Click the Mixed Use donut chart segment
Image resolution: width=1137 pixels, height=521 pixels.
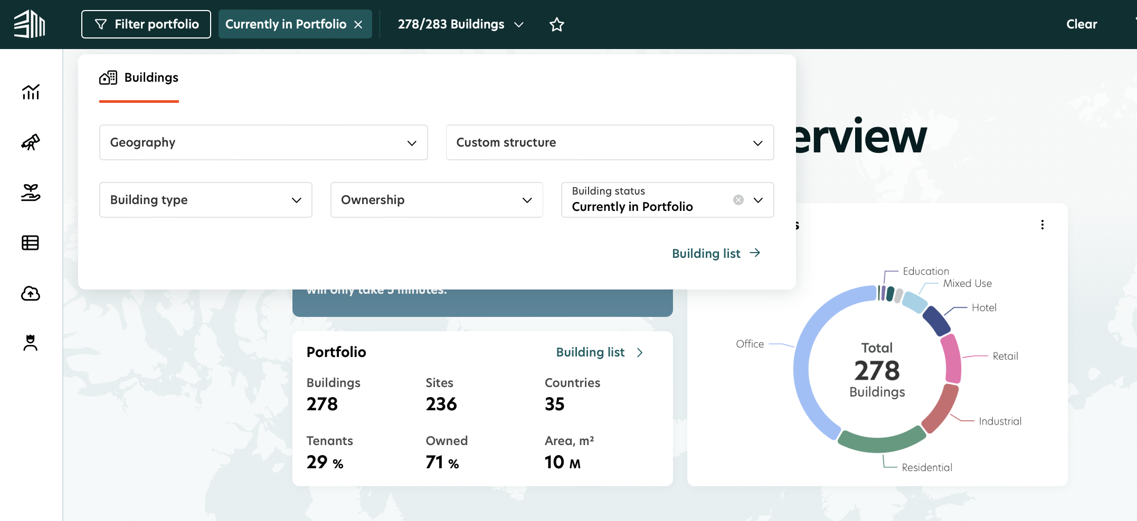coord(915,302)
